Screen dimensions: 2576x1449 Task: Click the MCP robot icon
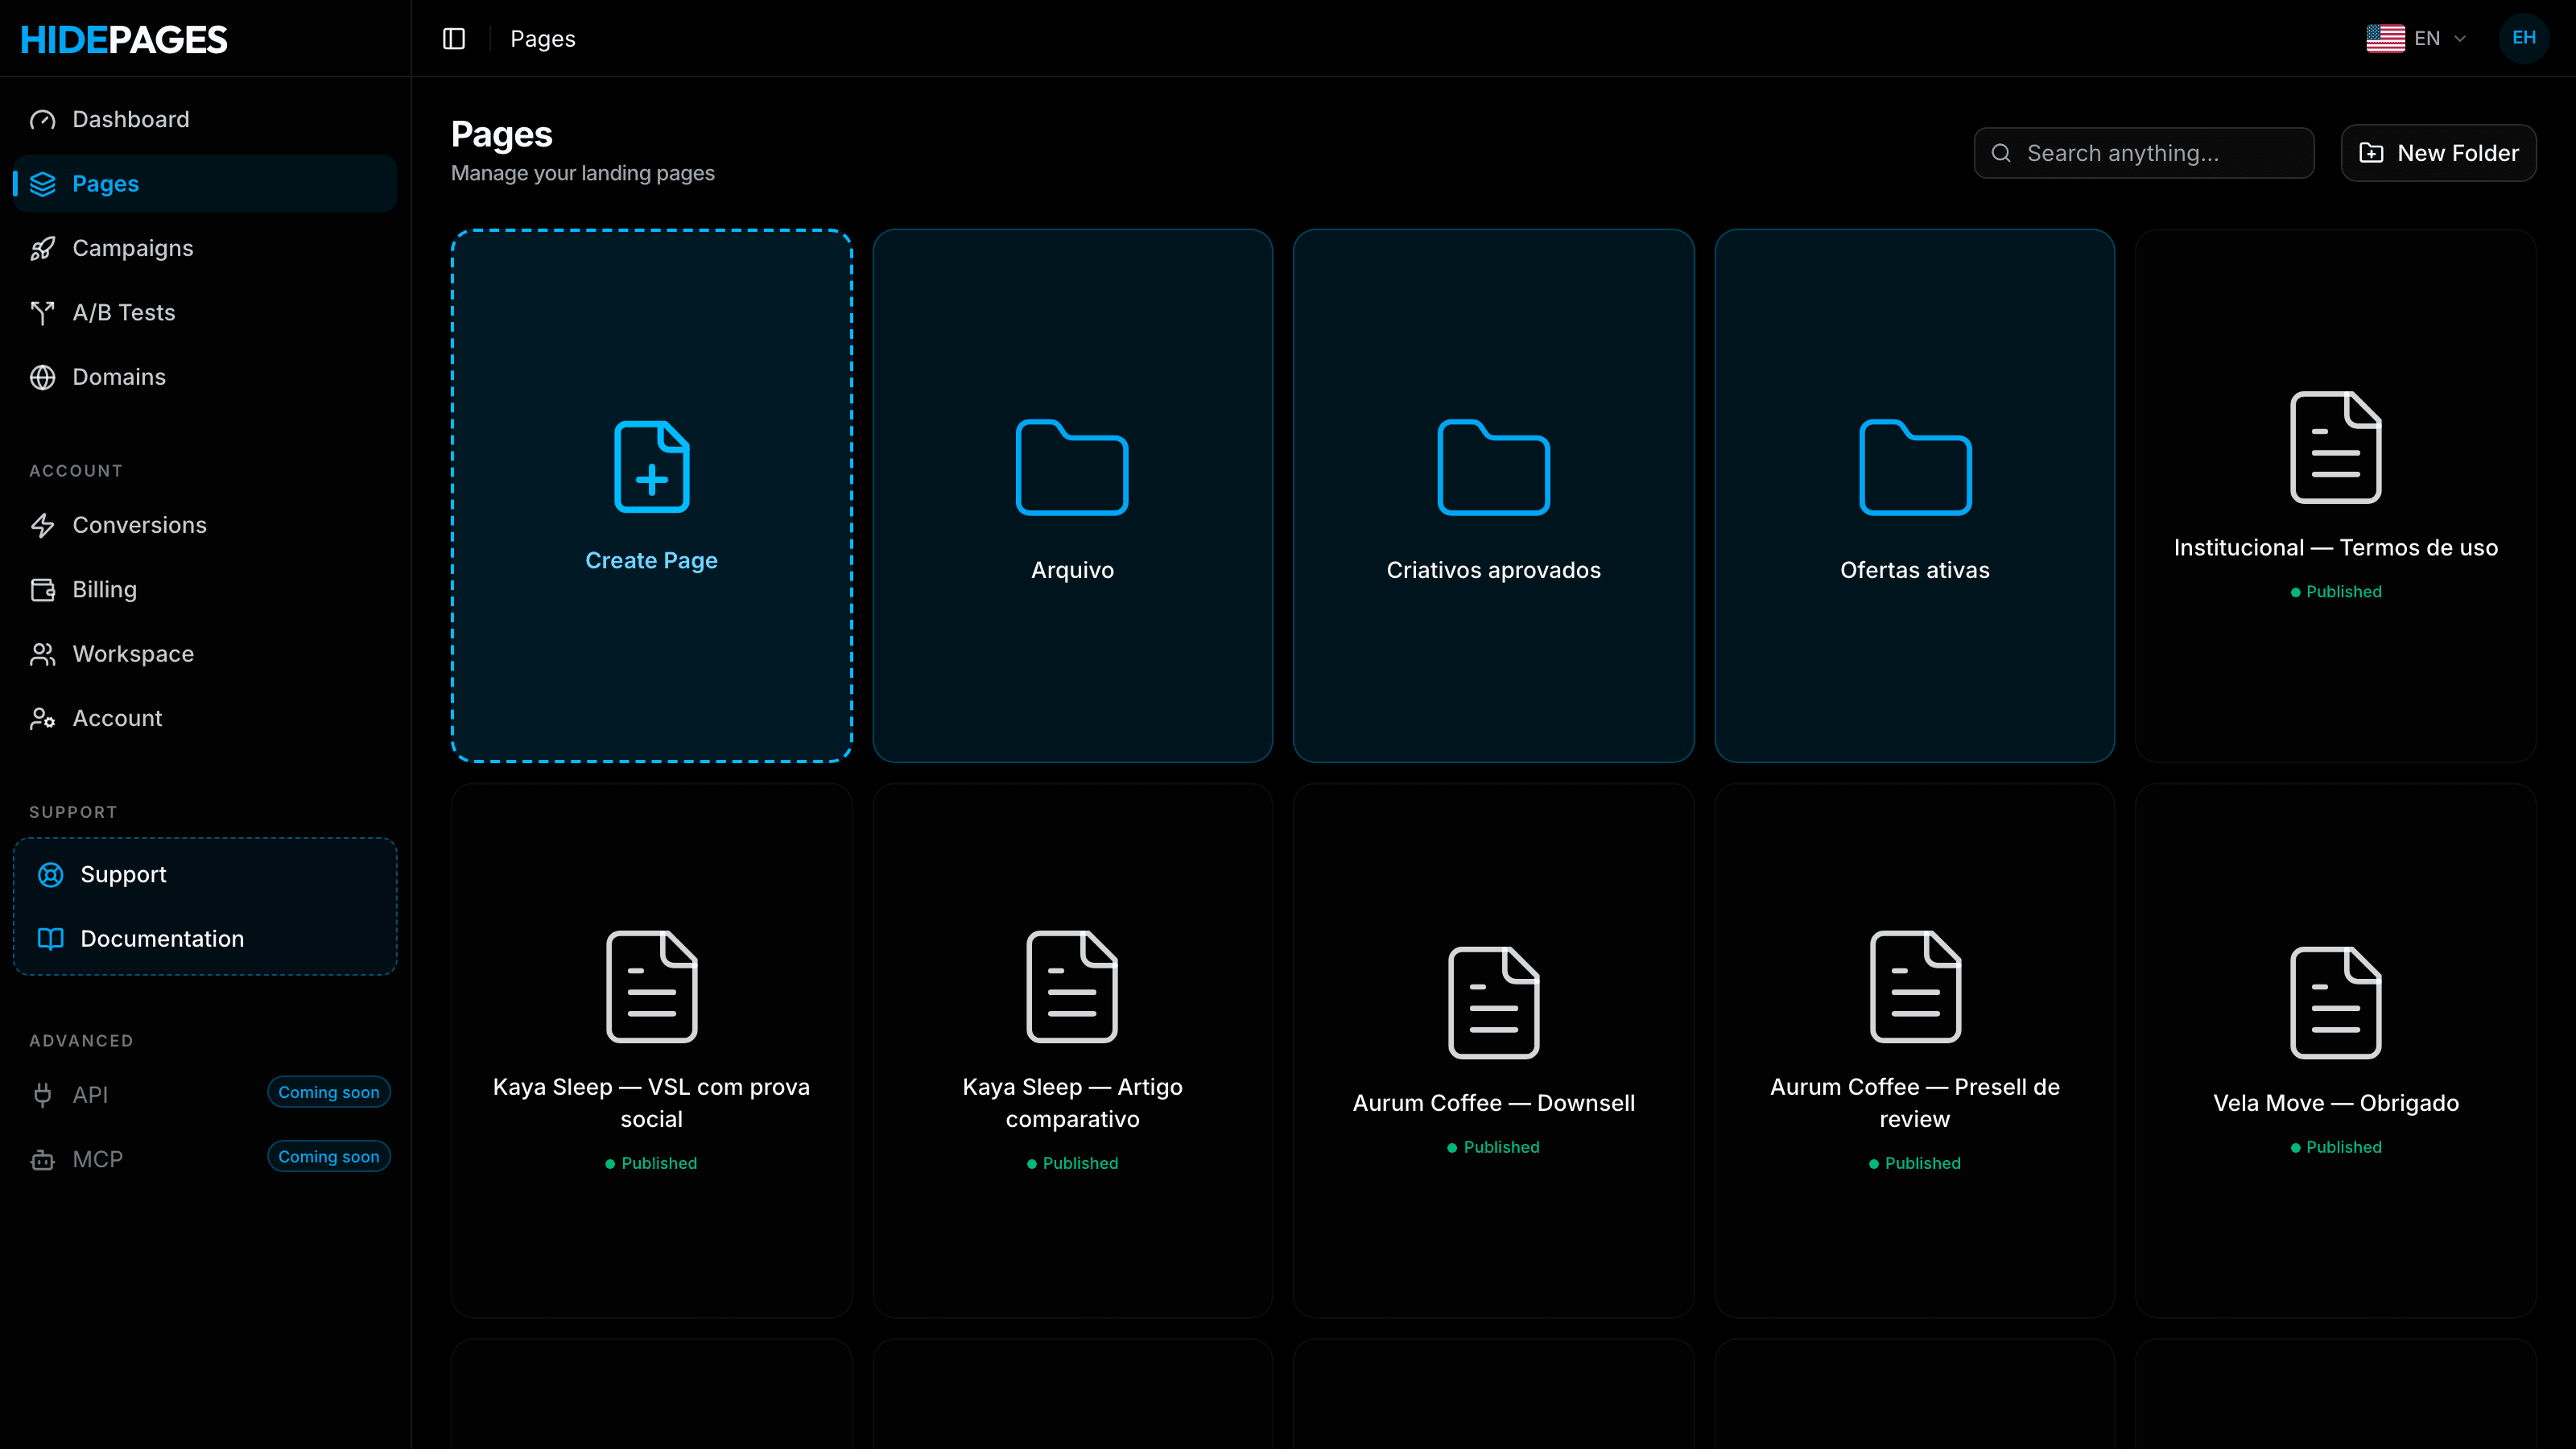(x=42, y=1160)
